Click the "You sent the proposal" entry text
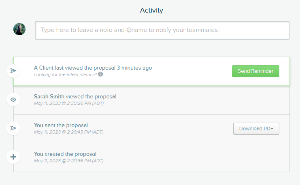The width and height of the screenshot is (300, 185). tap(61, 125)
